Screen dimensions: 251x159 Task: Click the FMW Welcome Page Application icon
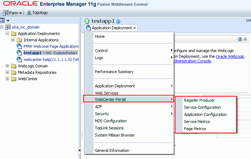click(19, 46)
